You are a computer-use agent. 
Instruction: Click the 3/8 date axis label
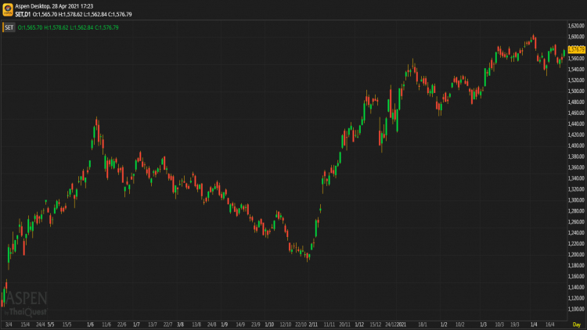click(180, 325)
